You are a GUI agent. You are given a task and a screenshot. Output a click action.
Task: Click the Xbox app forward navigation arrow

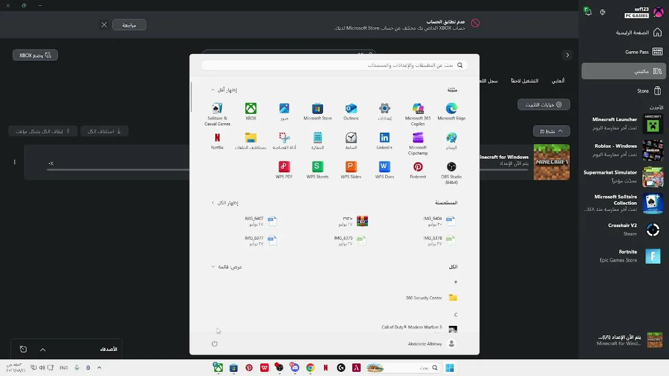[568, 55]
